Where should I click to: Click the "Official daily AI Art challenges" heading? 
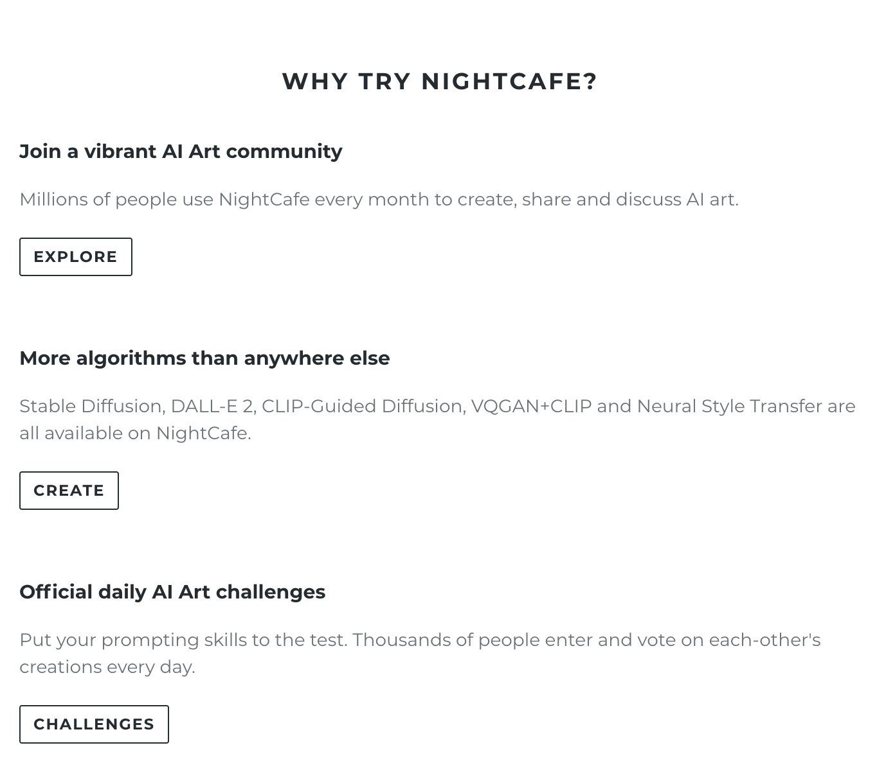[x=172, y=592]
